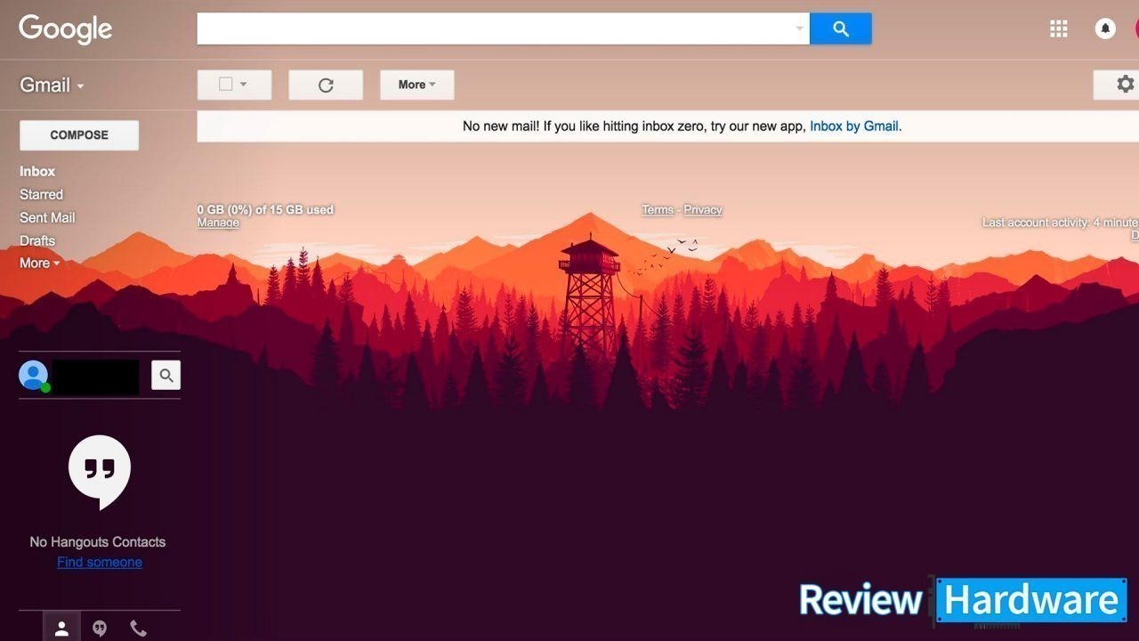This screenshot has width=1139, height=641.
Task: Open the Gmail product switcher dropdown
Action: pos(52,85)
